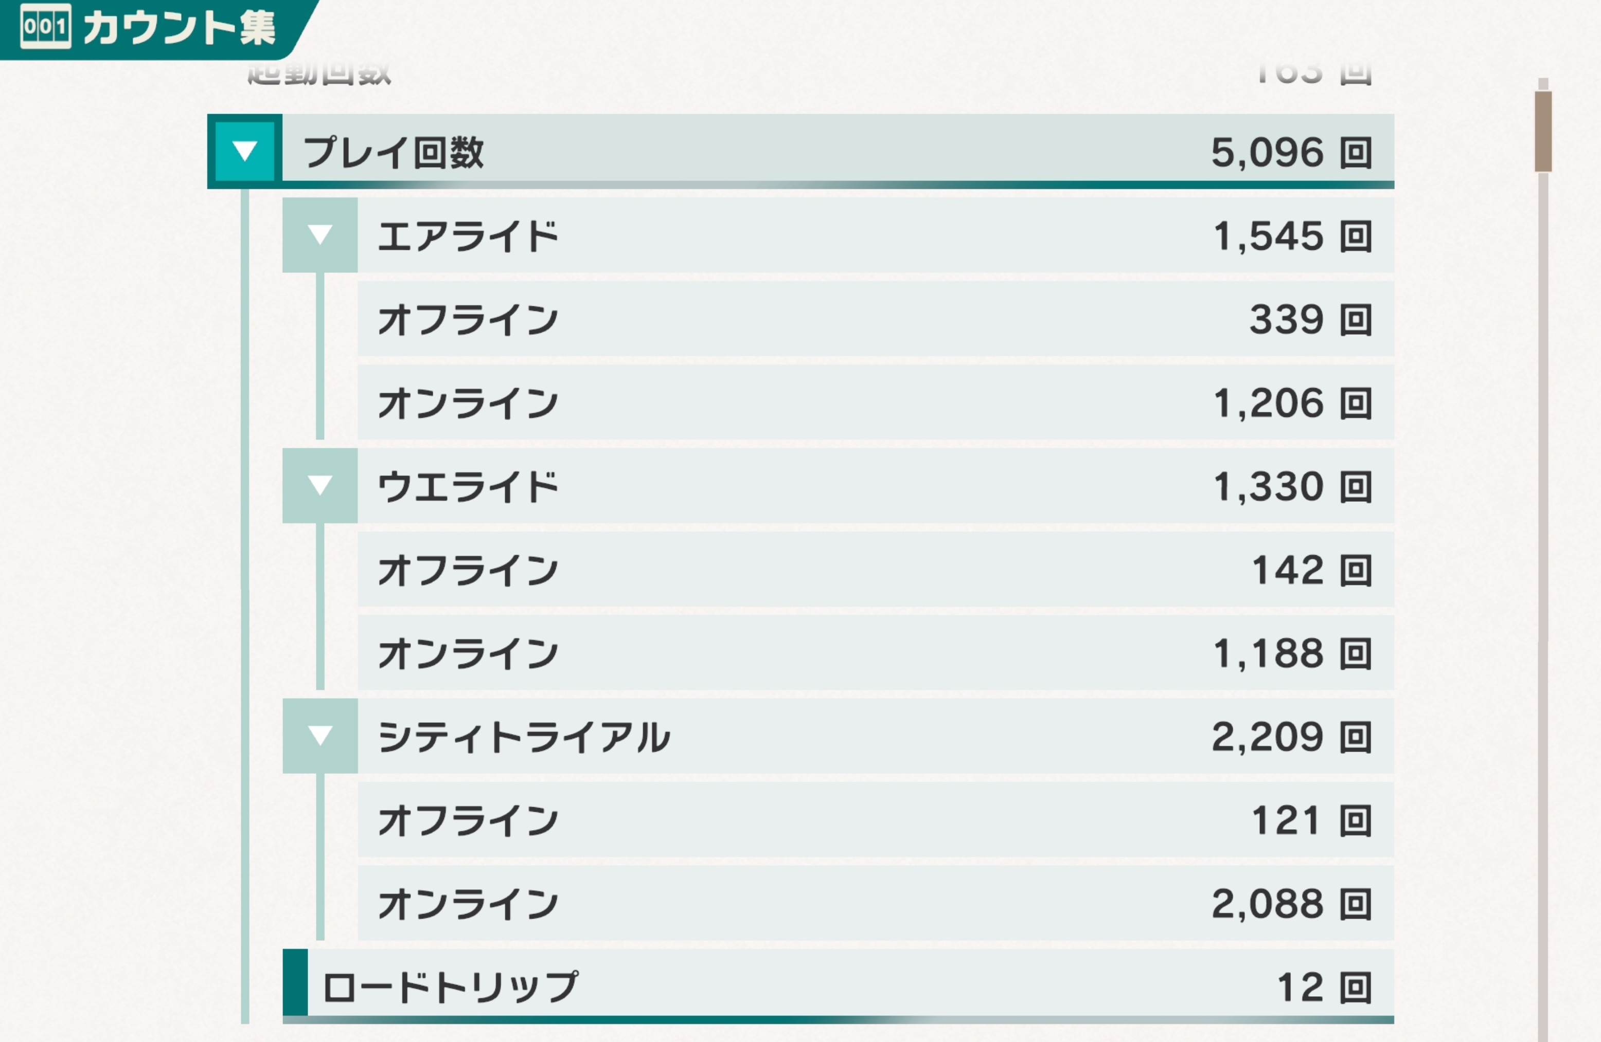Click the vertical scrollbar thumb
Screen dimensions: 1601x1042
(x=1543, y=132)
